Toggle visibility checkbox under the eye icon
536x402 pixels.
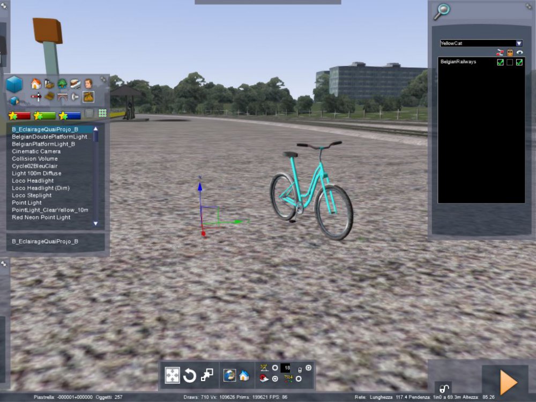(x=519, y=62)
